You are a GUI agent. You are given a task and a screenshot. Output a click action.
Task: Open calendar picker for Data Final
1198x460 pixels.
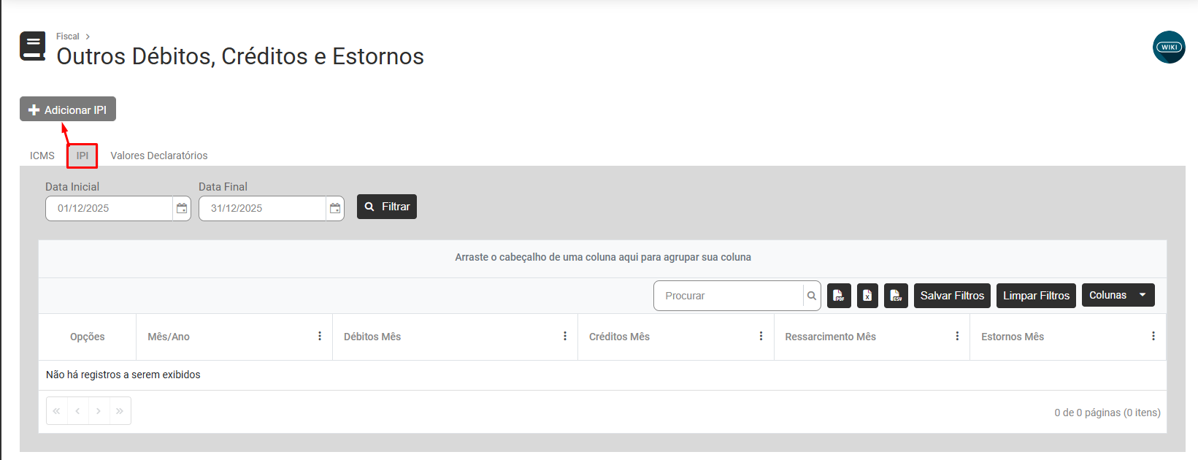tap(335, 208)
